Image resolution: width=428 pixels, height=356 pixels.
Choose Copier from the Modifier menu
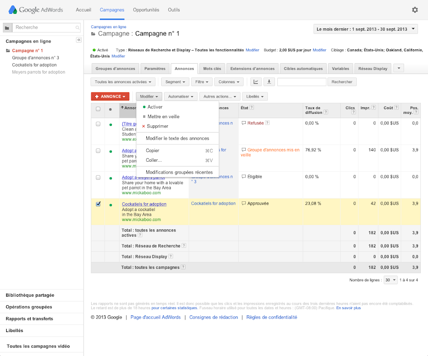(177, 151)
